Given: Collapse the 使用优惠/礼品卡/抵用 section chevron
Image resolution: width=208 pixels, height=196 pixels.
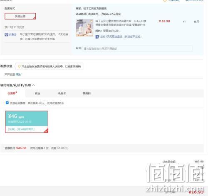Looking at the screenshot, I should (33, 85).
